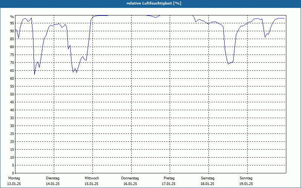Screen dimensions: 301x188
Task: Click the 10 value on the y-axis
Action: 12,157
